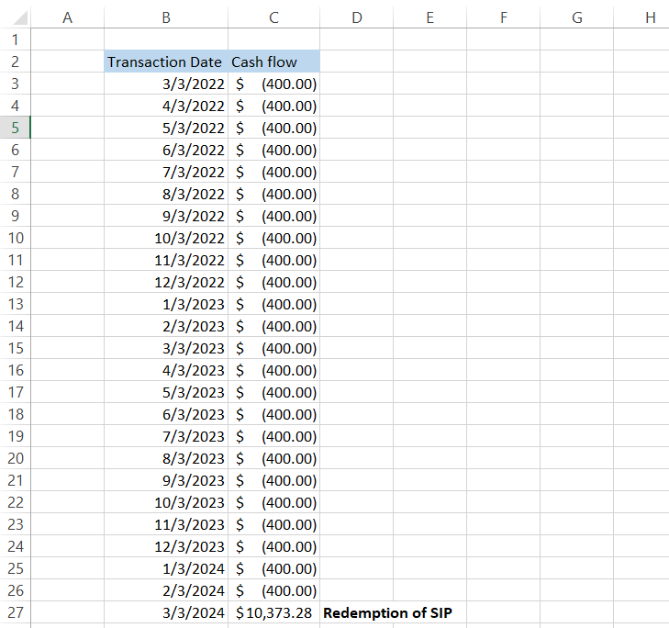Viewport: 669px width, 628px height.
Task: Select the Cash flow header cell
Action: click(273, 62)
